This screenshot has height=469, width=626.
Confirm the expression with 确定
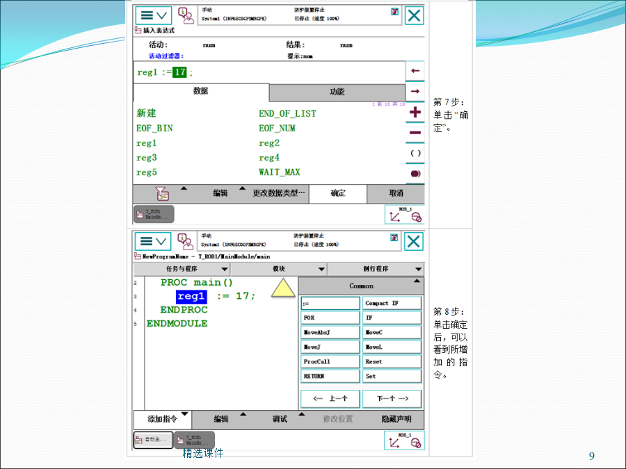tap(338, 193)
